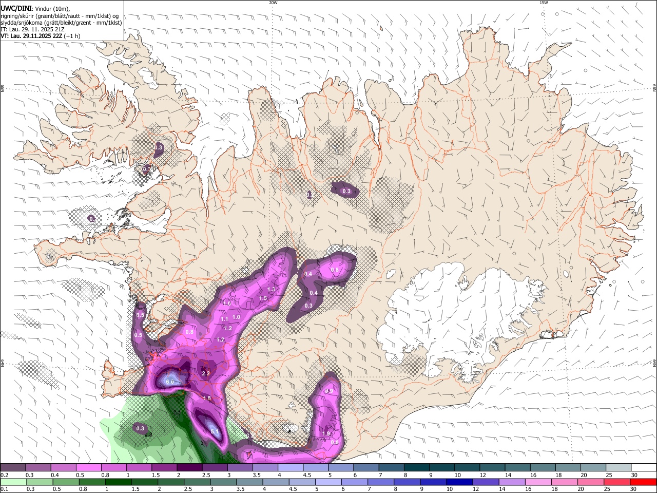Click the 'VT: Lau. 29.11.2025 22Z (+1 h)' line

(40, 36)
